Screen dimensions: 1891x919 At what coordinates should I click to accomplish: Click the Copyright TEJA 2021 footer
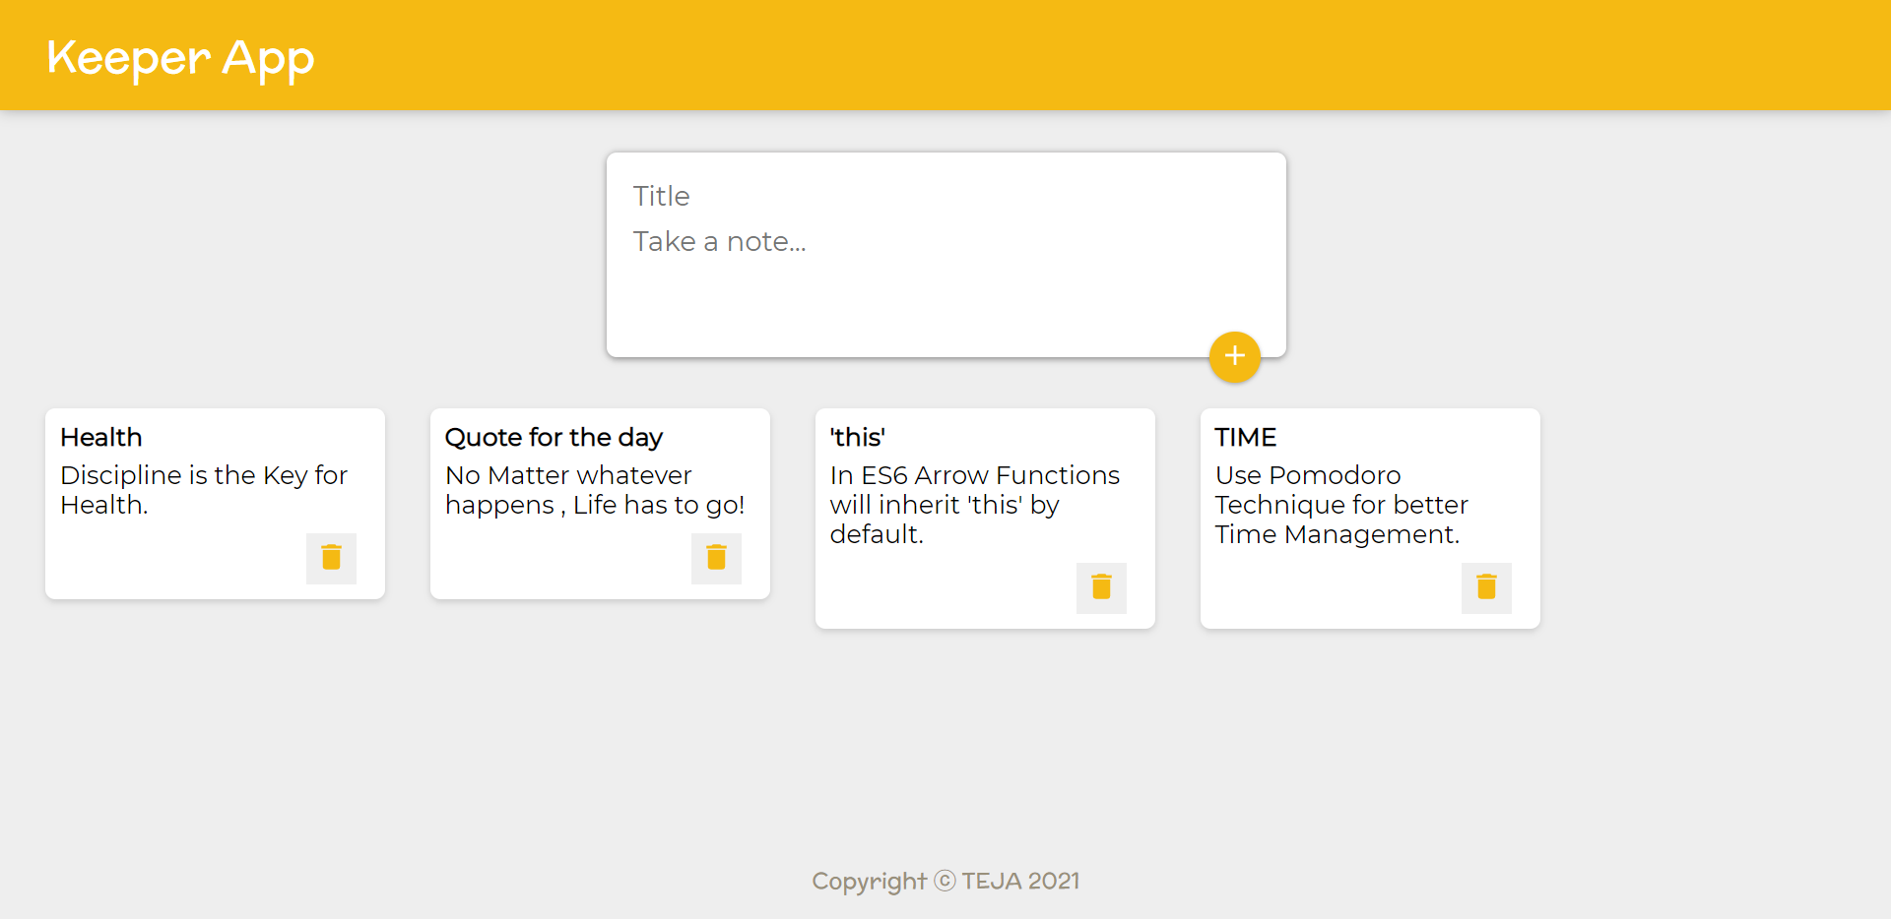[945, 881]
